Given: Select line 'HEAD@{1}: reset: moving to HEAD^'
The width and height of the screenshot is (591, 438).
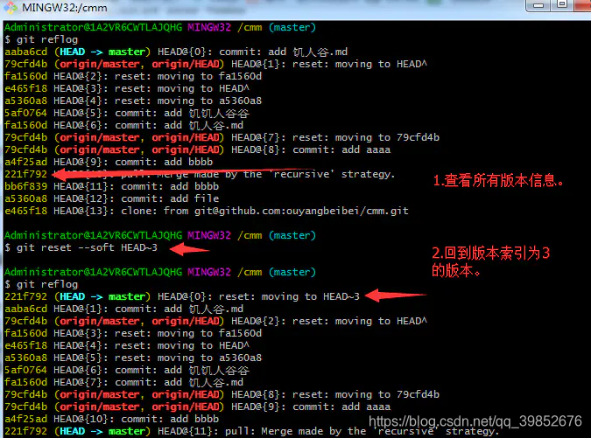Looking at the screenshot, I should point(216,65).
